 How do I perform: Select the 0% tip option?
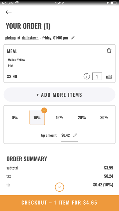pyautogui.click(x=15, y=118)
